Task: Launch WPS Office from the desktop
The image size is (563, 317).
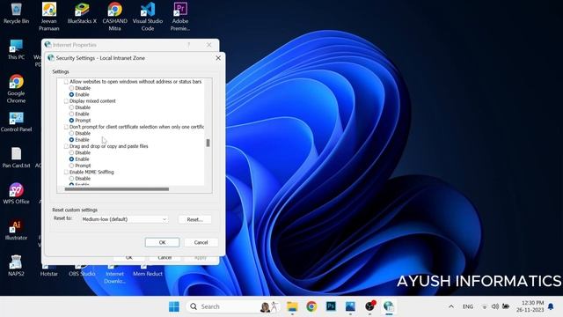Action: (16, 194)
